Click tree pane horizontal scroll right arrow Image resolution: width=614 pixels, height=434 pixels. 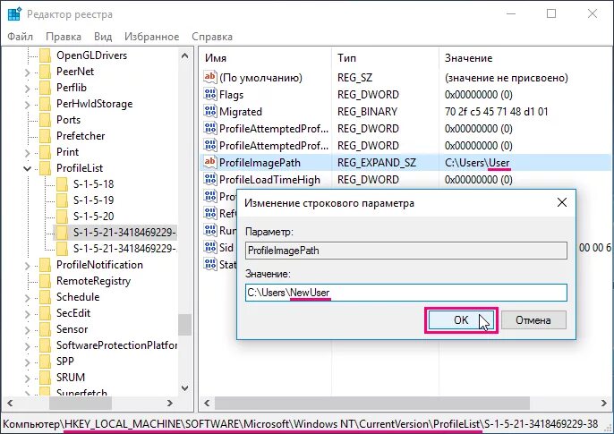170,403
